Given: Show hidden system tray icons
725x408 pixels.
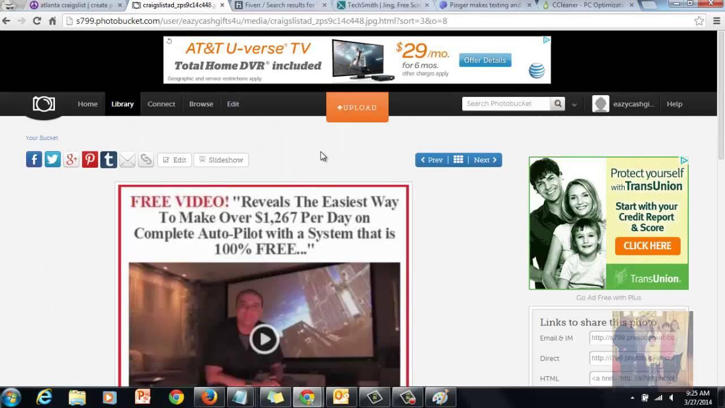Looking at the screenshot, I should pos(632,397).
